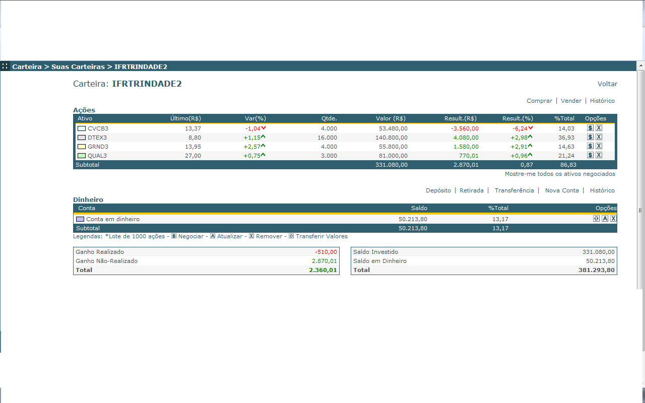Viewport: 645px width, 403px height.
Task: Open the Histórico link above the Dinheiro table
Action: point(602,190)
